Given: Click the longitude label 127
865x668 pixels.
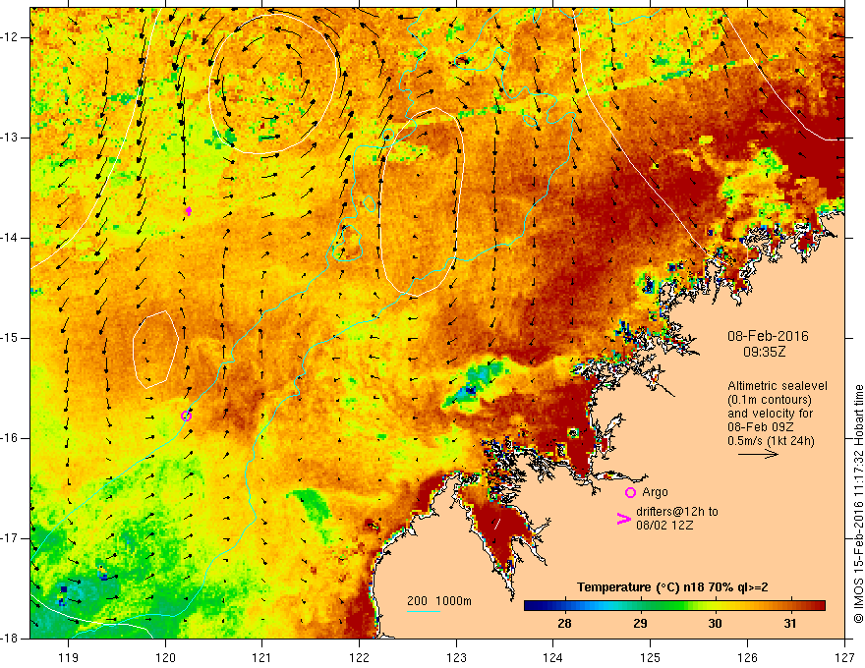Looking at the screenshot, I should [844, 657].
